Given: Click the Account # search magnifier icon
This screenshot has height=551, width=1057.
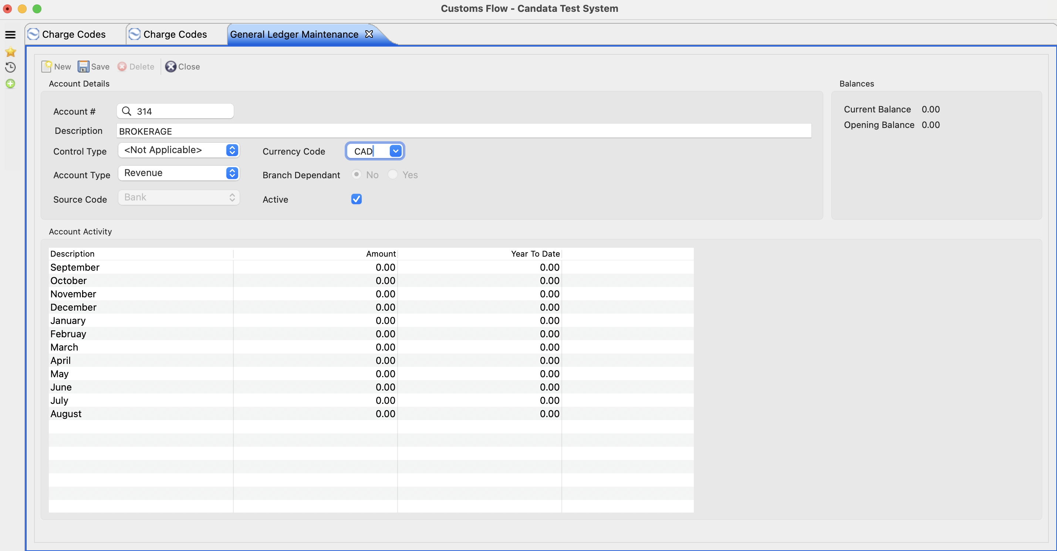Looking at the screenshot, I should 126,111.
